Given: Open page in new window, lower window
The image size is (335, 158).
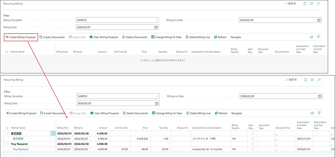Looking at the screenshot, I should (x=312, y=80).
